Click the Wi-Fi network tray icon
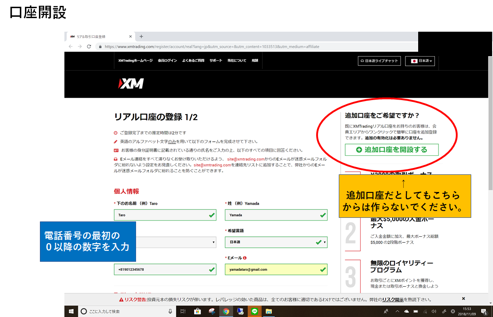The width and height of the screenshot is (493, 317). pos(425,312)
